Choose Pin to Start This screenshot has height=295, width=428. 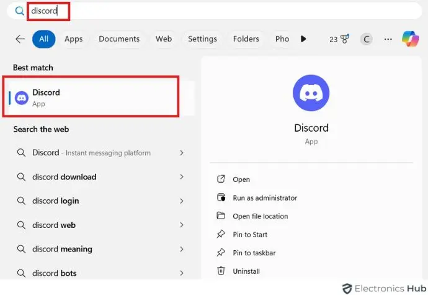[250, 234]
